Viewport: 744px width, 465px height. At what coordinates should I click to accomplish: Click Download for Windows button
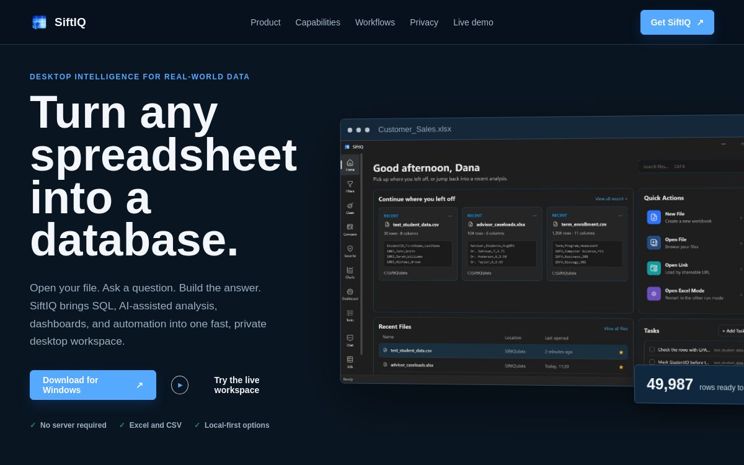click(x=93, y=385)
